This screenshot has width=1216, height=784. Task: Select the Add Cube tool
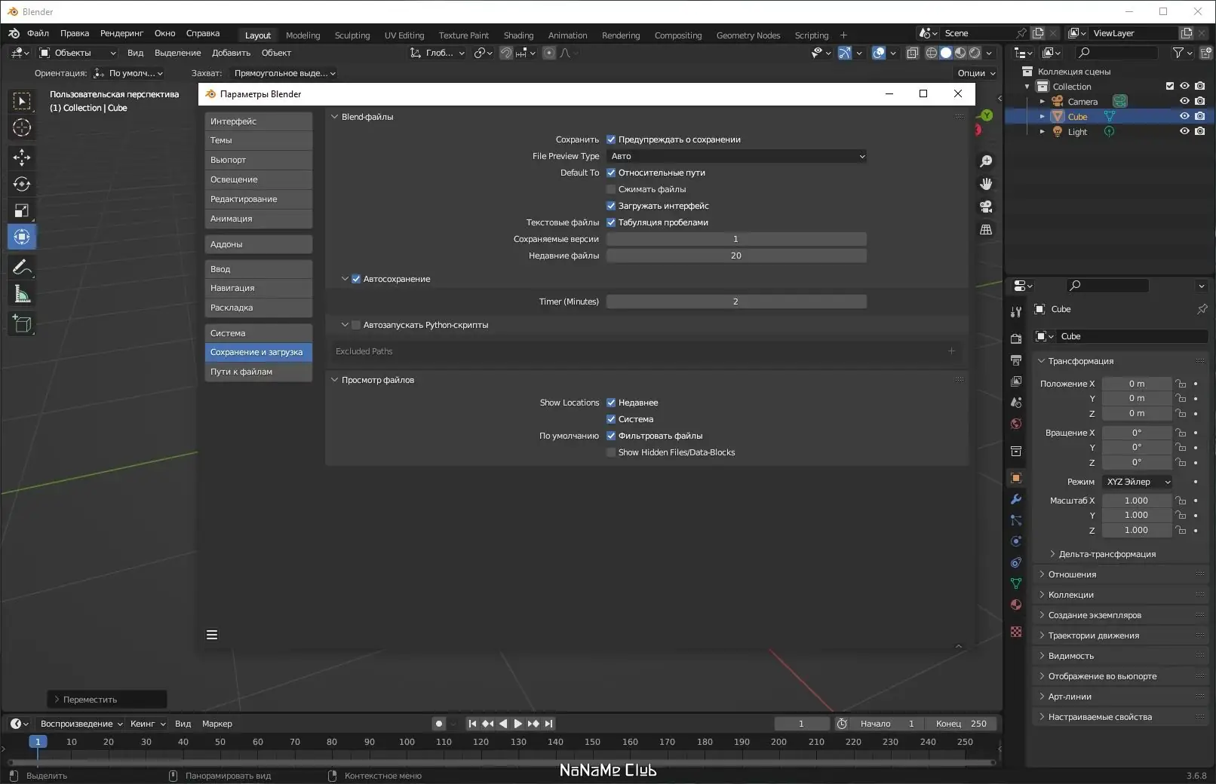[x=22, y=324]
